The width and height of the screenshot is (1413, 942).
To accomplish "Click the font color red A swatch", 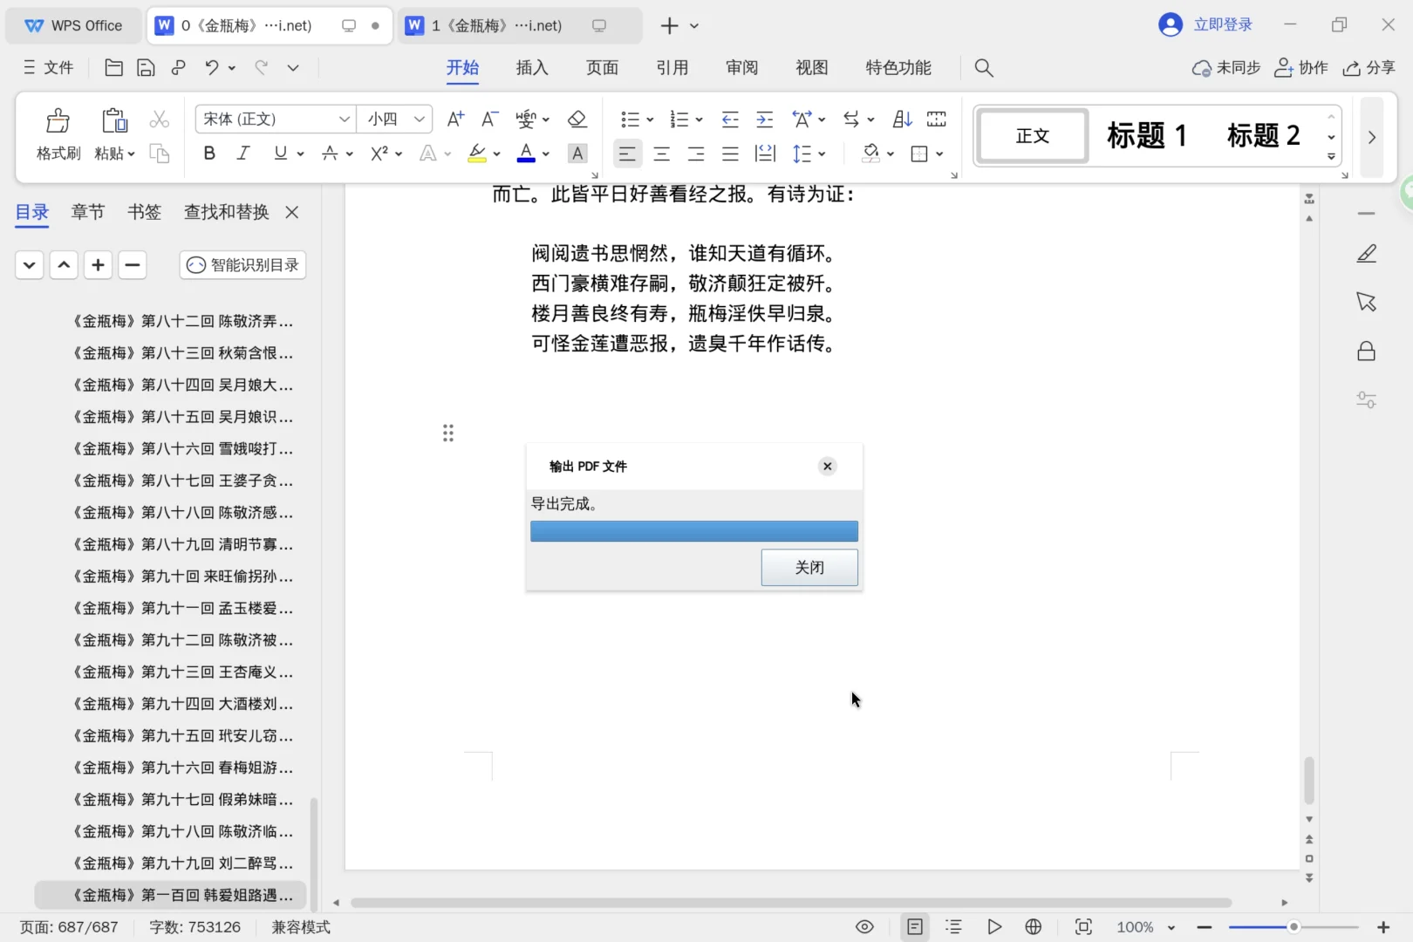I will pos(526,154).
